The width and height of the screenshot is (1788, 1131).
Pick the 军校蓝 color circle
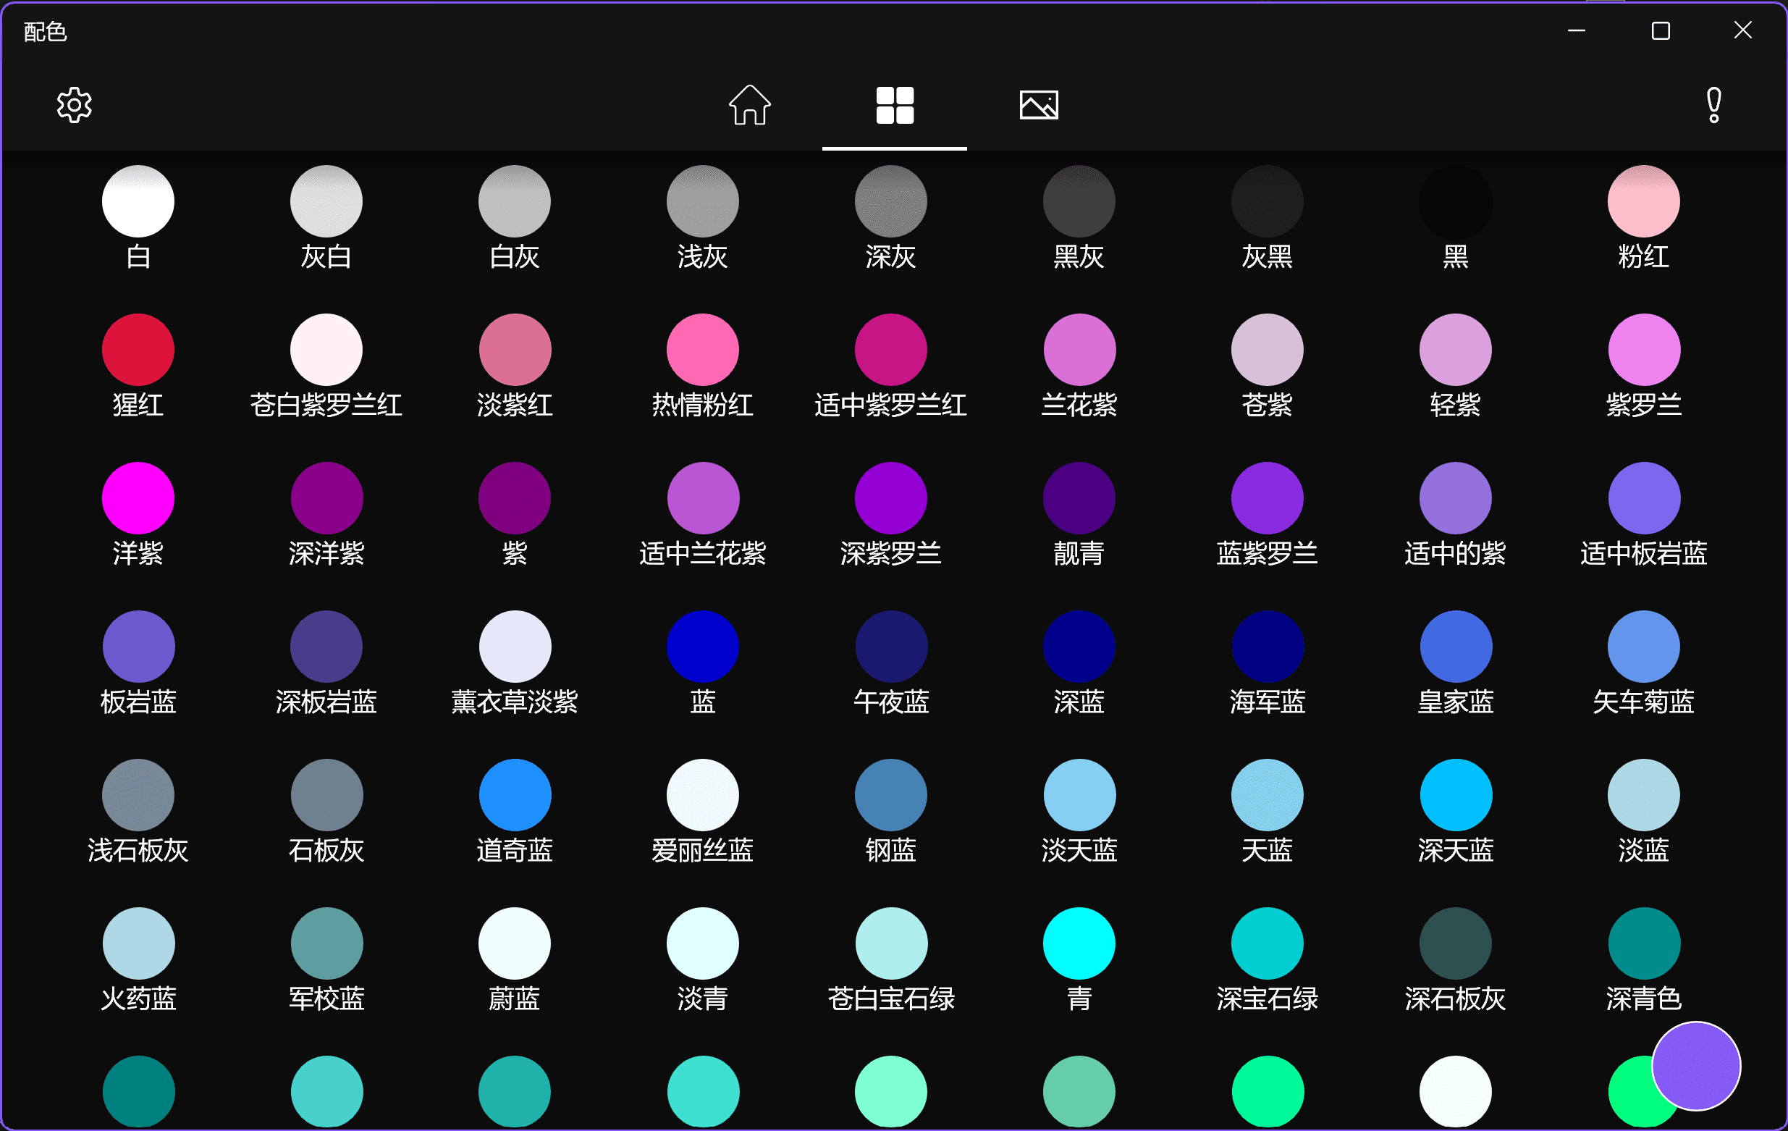pos(326,943)
